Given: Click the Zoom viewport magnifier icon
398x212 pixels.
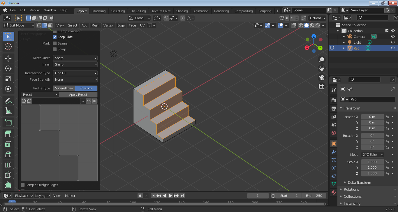Looking at the screenshot, I should point(322,60).
